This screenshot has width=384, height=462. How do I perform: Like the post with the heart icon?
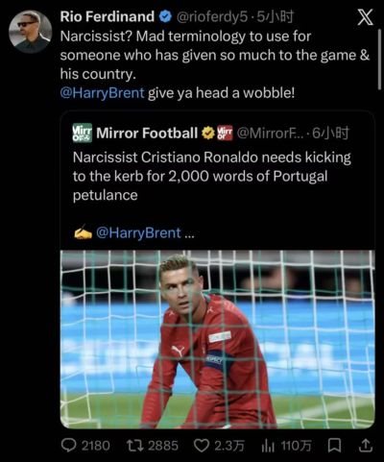click(x=202, y=446)
